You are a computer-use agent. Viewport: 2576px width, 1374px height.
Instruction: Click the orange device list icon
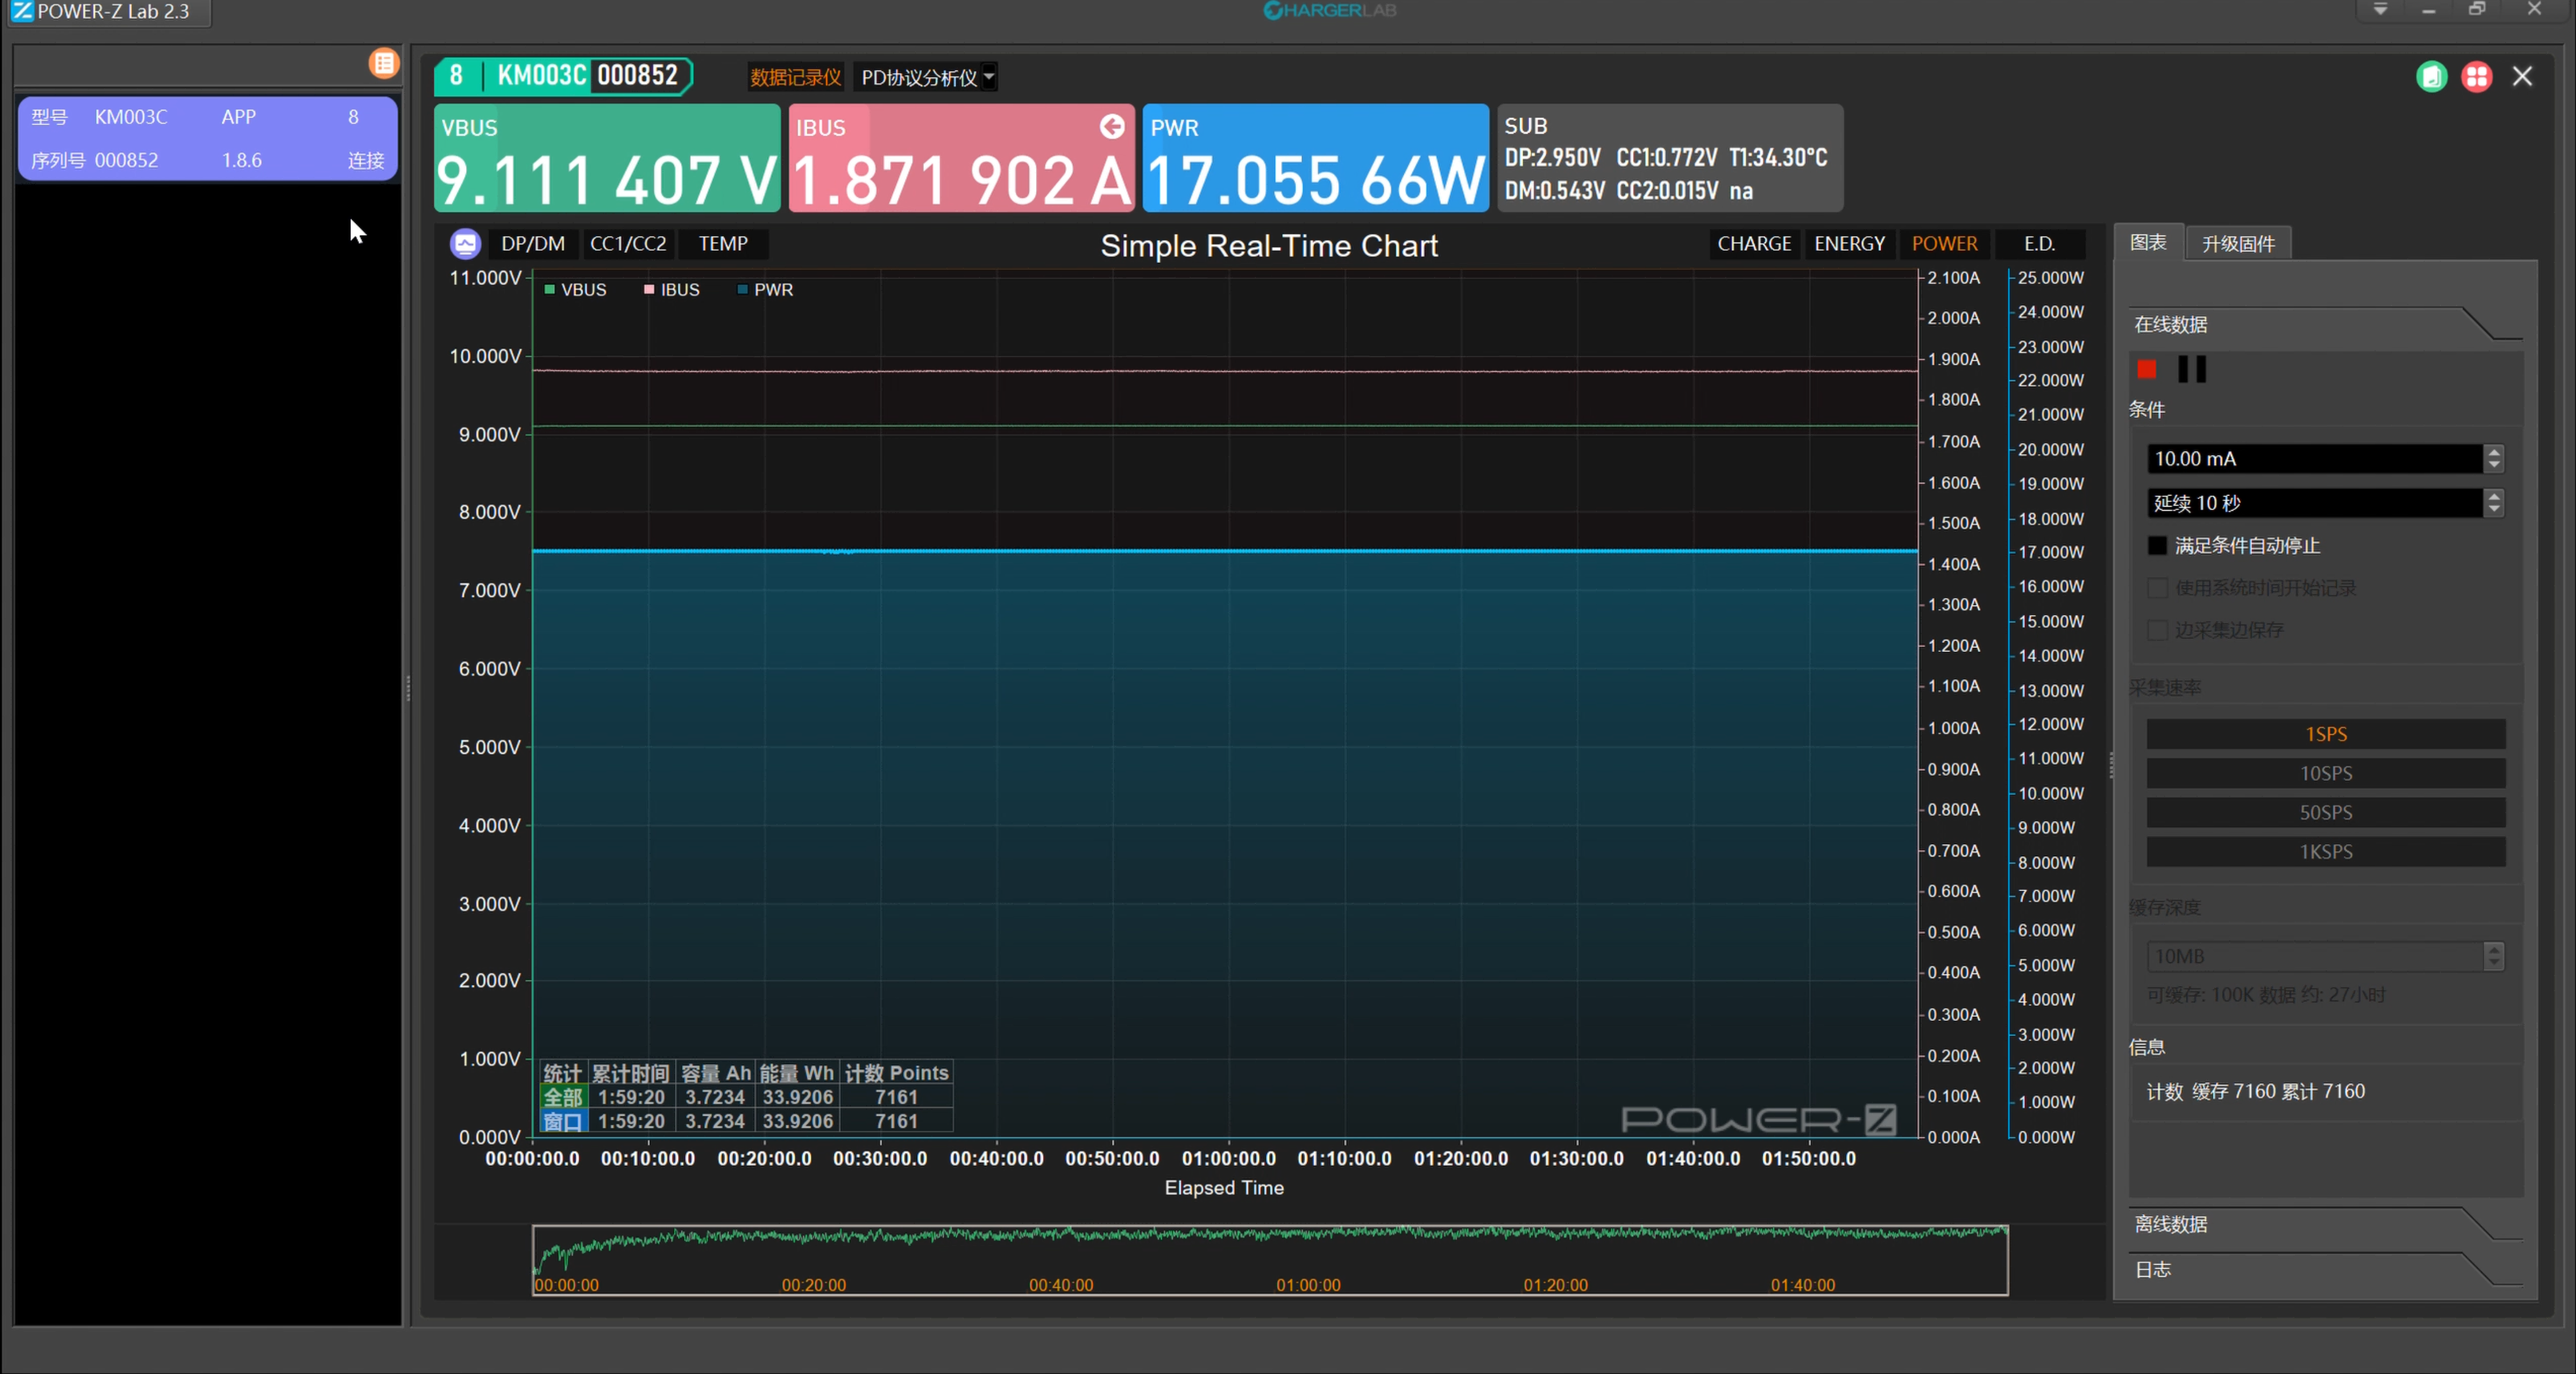pyautogui.click(x=383, y=63)
